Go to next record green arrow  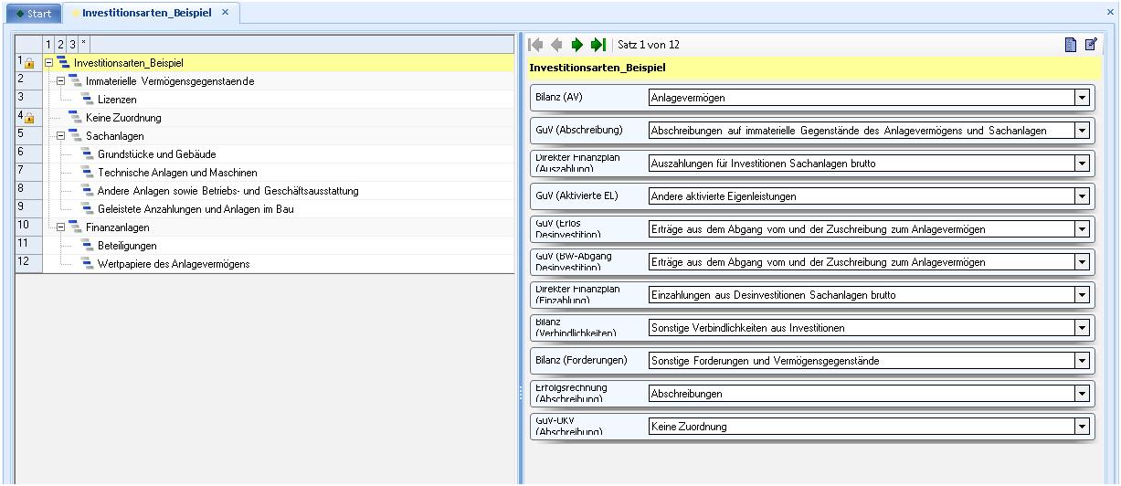576,45
